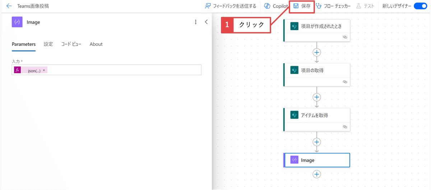Click the 入力 input field

point(106,70)
